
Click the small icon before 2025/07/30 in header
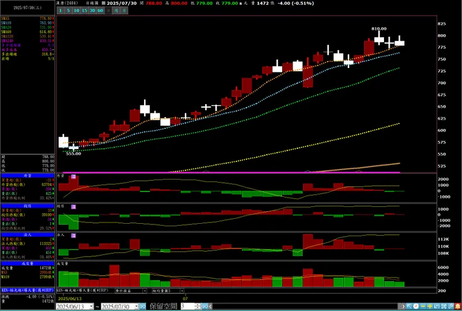click(103, 3)
